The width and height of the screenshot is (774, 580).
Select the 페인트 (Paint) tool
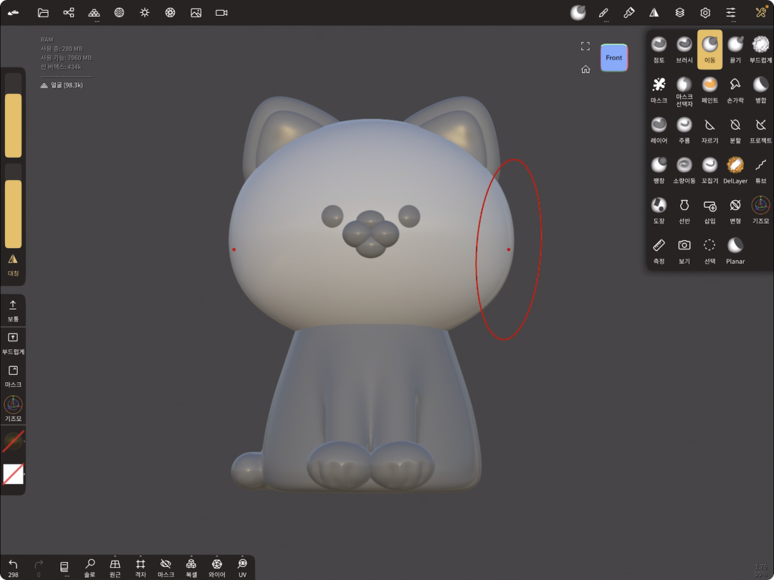(709, 90)
